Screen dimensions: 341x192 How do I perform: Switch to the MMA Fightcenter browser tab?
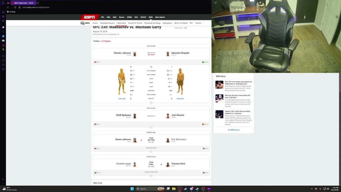(23, 3)
